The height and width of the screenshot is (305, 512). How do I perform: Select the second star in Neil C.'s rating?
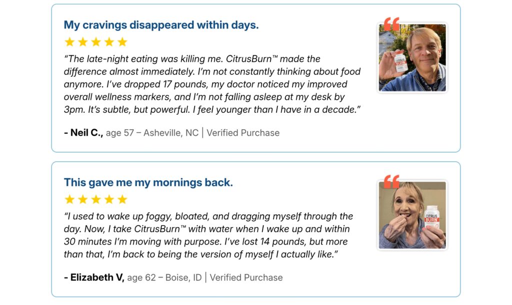click(83, 42)
